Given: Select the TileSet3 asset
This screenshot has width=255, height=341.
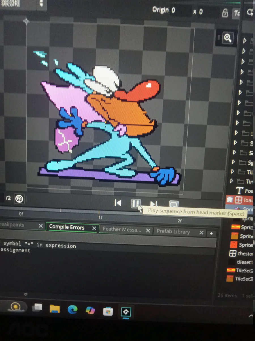Looking at the screenshot, I should (x=240, y=279).
